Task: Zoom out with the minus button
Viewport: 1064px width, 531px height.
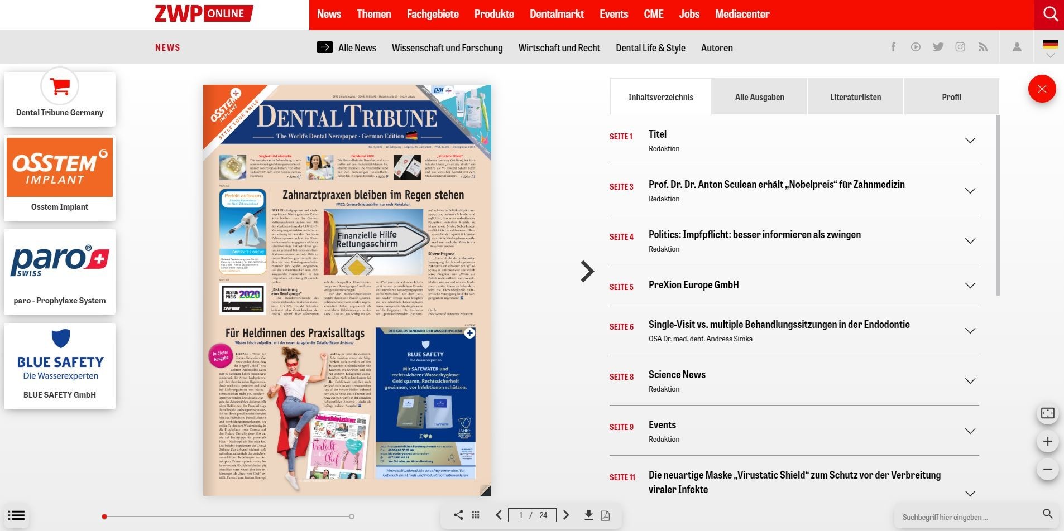Action: [x=1048, y=469]
